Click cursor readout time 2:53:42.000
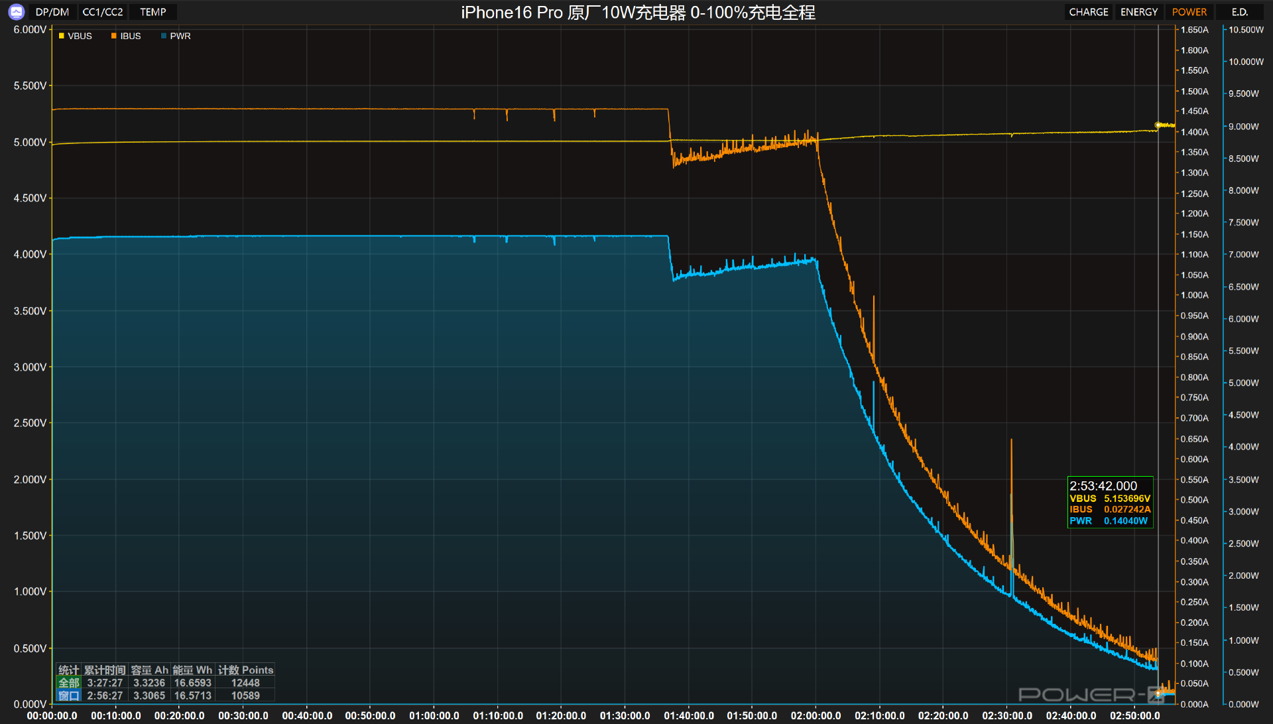 click(x=1103, y=486)
